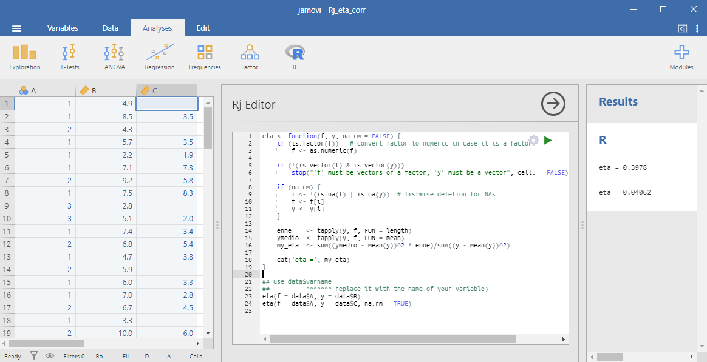This screenshot has width=707, height=362.
Task: Select row 9 header in data grid
Action: [x=7, y=206]
